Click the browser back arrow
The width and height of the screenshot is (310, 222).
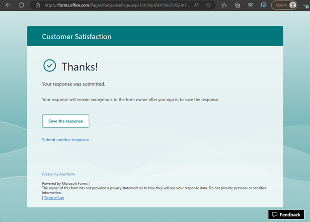[x=8, y=5]
